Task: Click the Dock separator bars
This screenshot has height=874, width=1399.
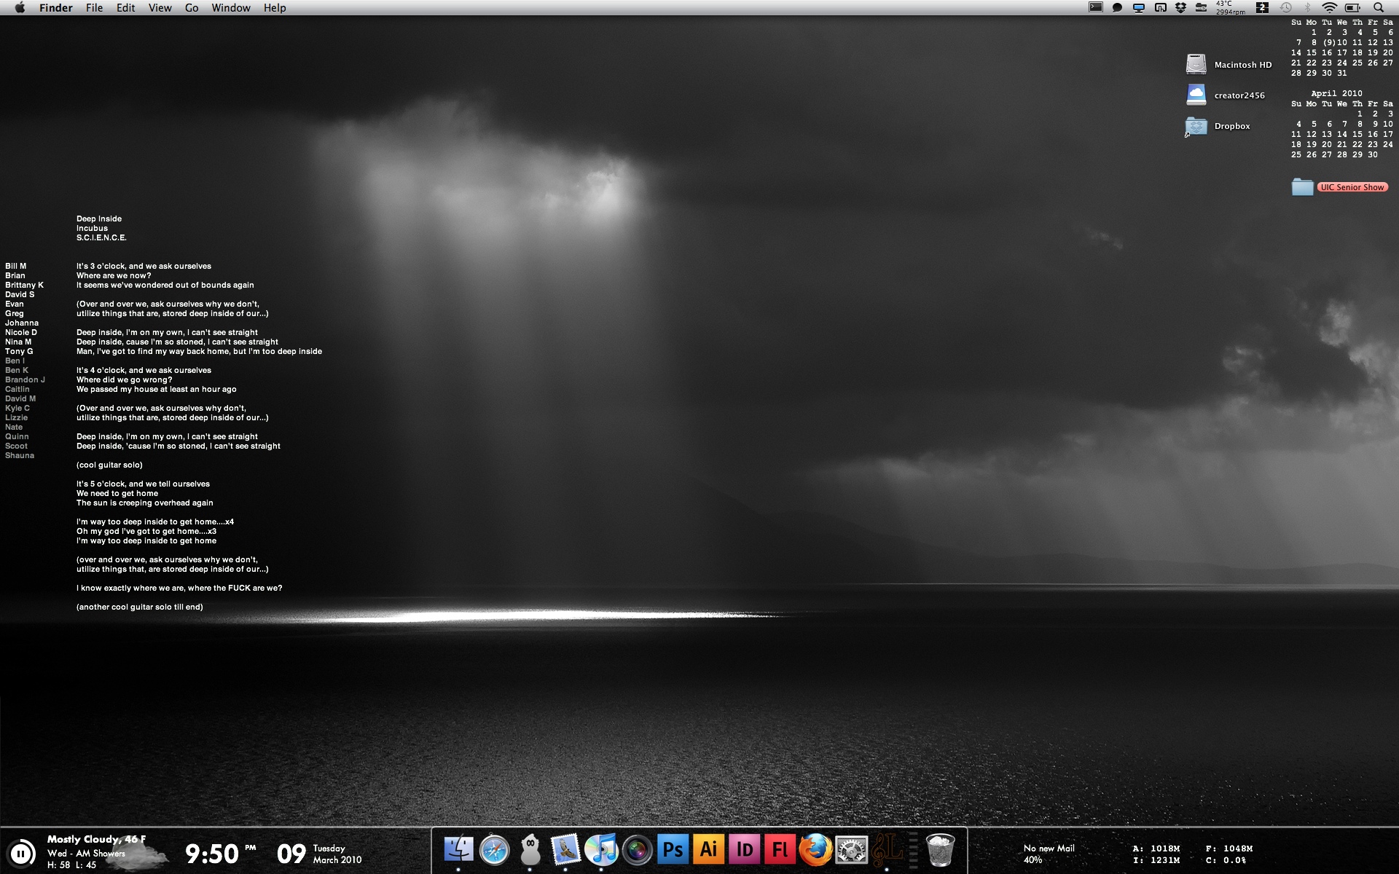Action: pos(913,851)
